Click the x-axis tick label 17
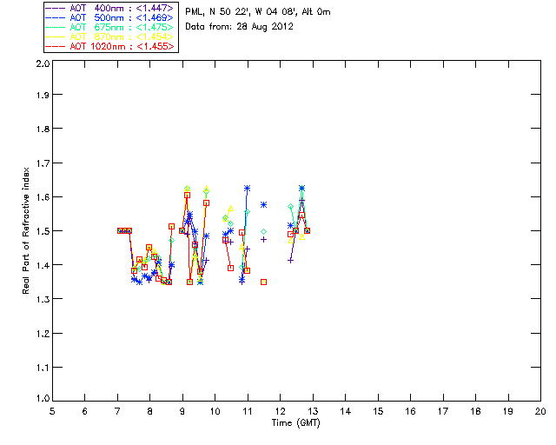 443,411
